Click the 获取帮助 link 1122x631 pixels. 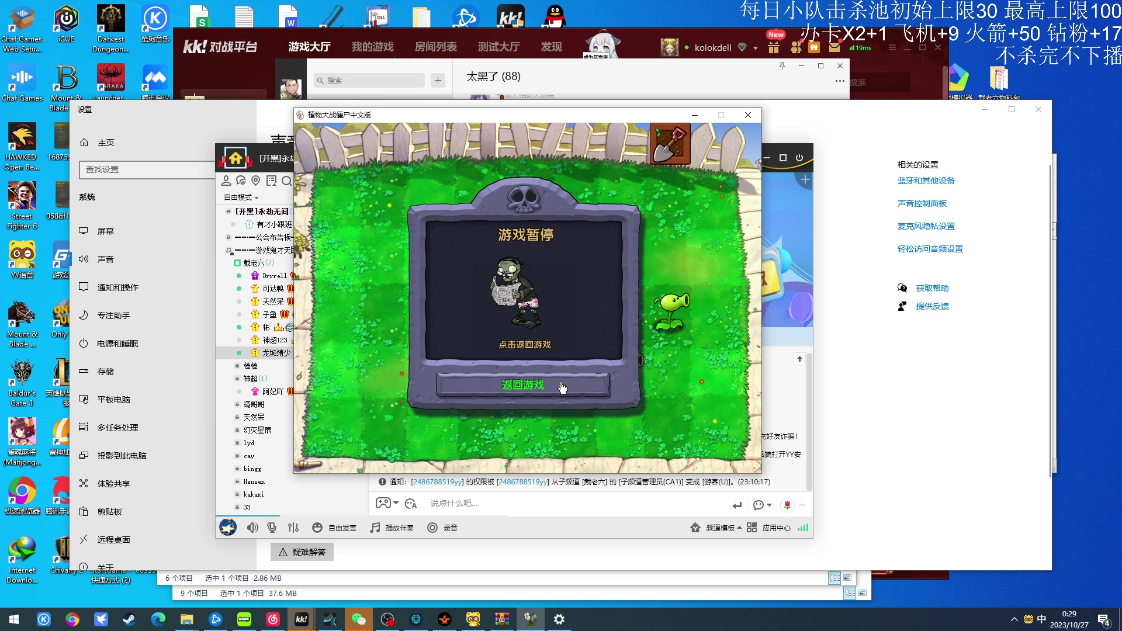pyautogui.click(x=932, y=288)
